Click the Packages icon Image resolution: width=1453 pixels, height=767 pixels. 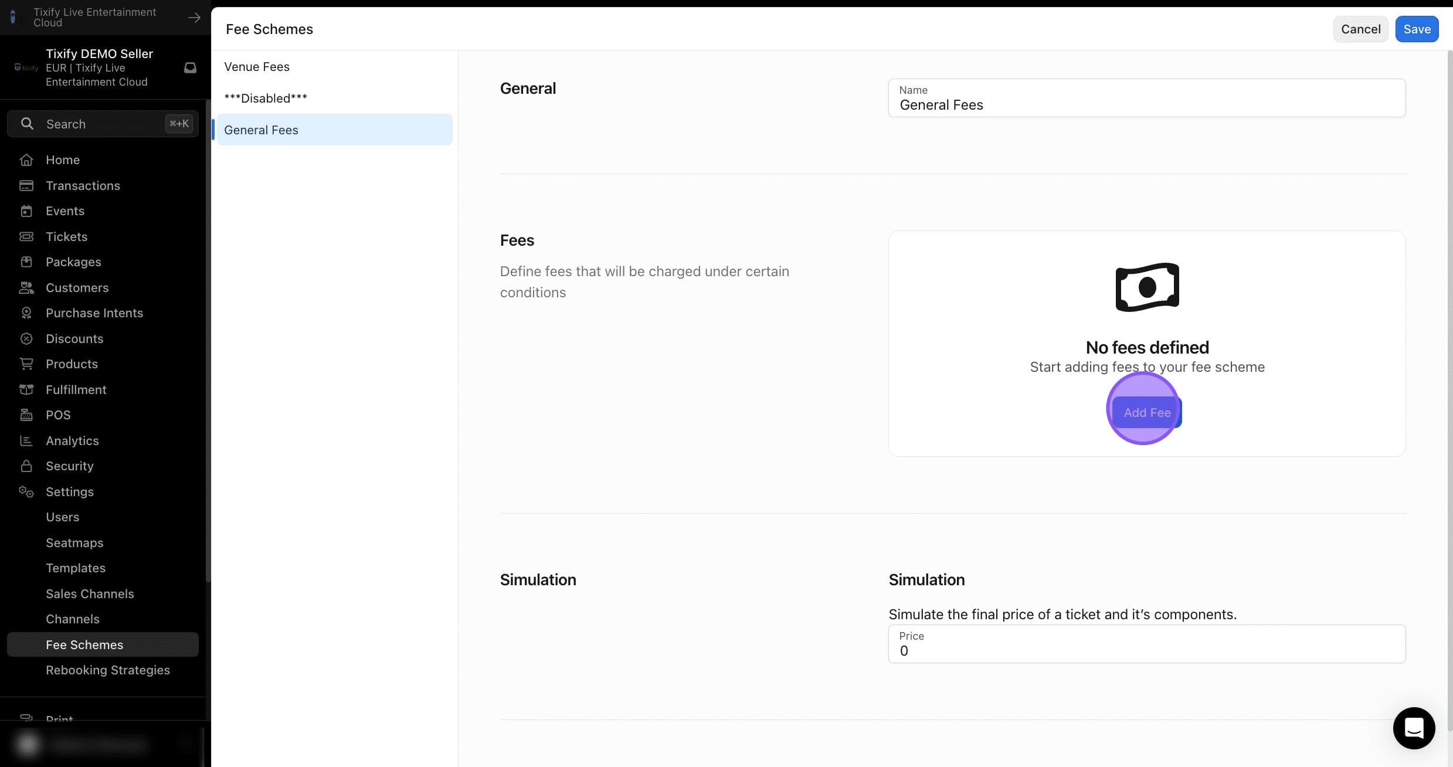point(26,262)
